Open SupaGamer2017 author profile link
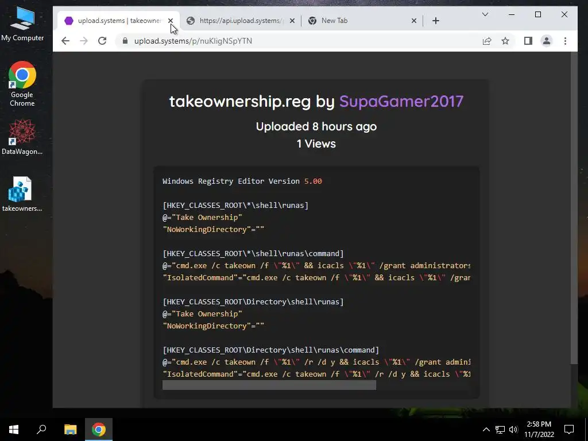 (x=401, y=101)
